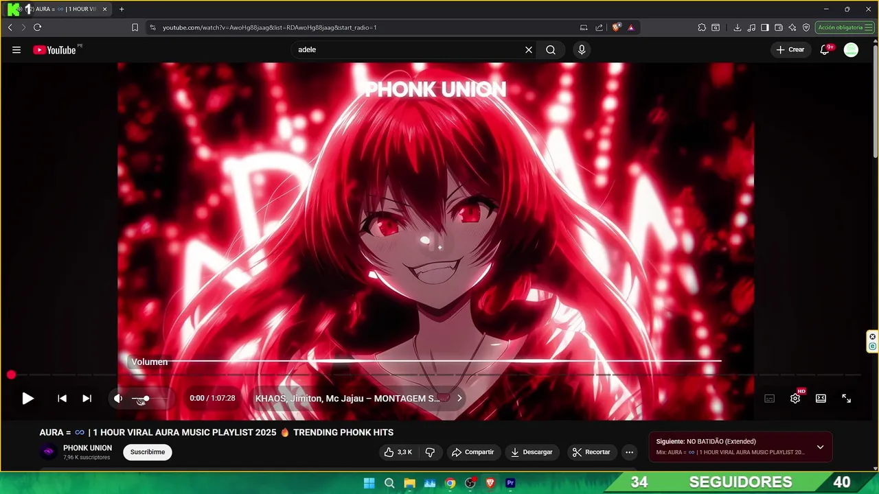Open the more actions three-dot menu
This screenshot has height=494, width=879.
(x=629, y=452)
